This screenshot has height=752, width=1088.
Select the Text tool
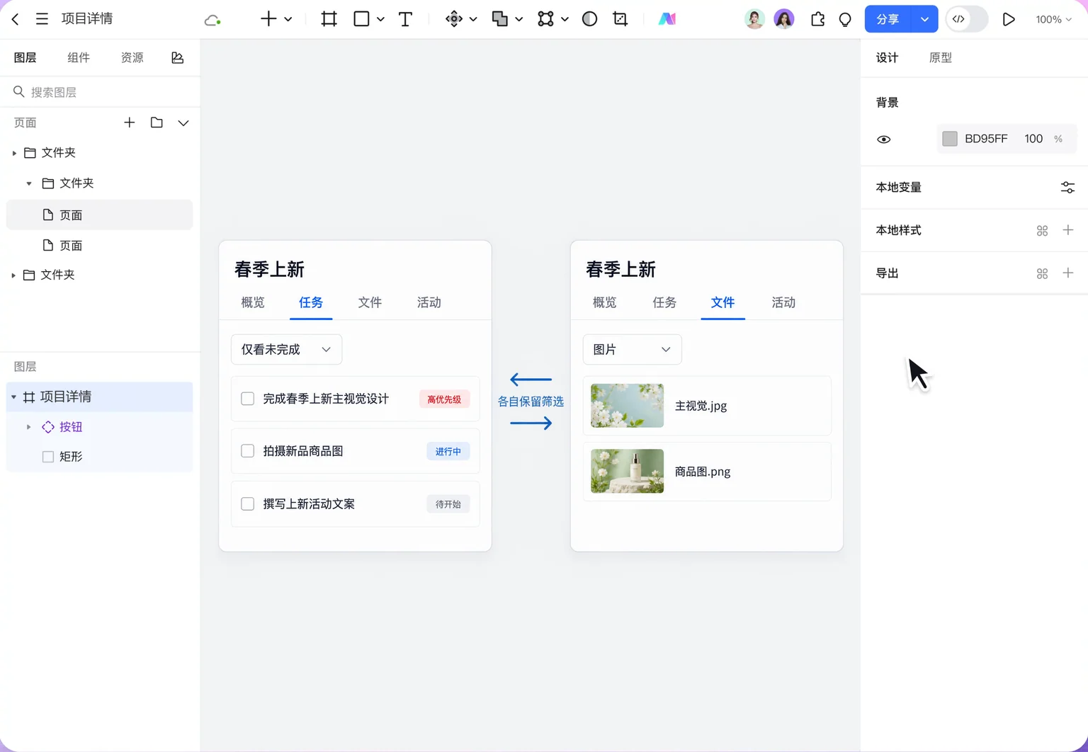coord(405,19)
